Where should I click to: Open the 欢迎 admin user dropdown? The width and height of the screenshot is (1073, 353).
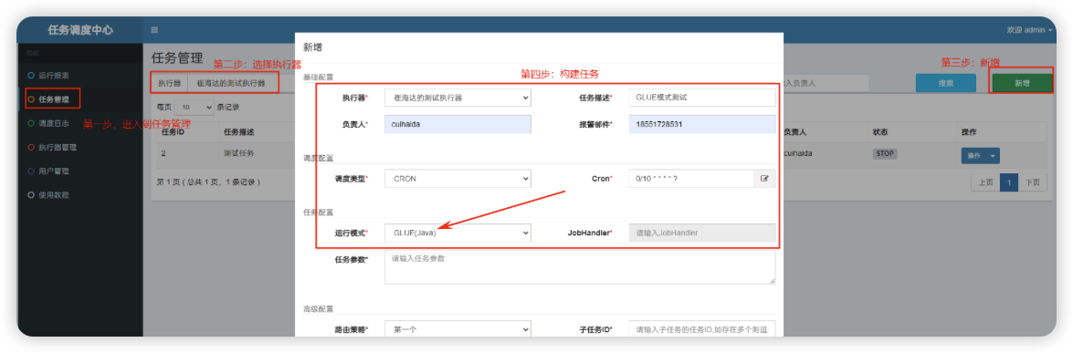click(1029, 30)
